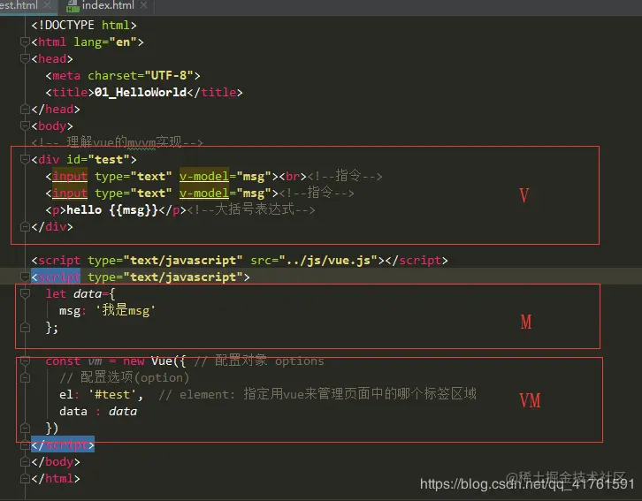
Task: Click v-model in the input followed by <br>
Action: pos(204,176)
